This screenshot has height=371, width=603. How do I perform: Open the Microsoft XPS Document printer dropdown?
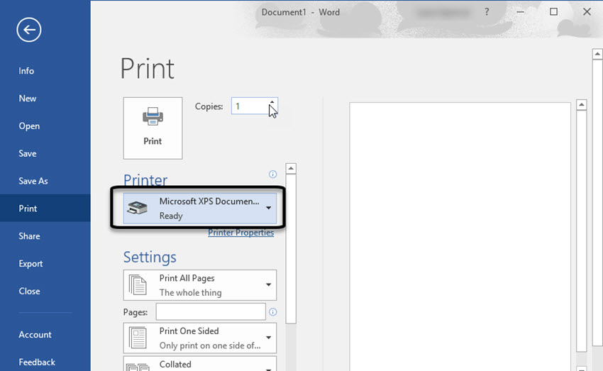pos(199,209)
